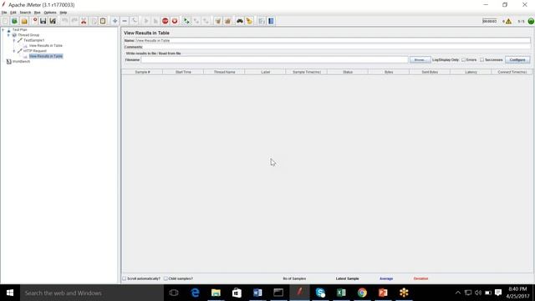Close the test plan using Close icon
The width and height of the screenshot is (535, 301).
(34, 21)
